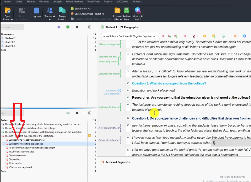Open the AI Assist menu tab
Image resolution: width=251 pixels, height=182 pixels.
click(137, 2)
